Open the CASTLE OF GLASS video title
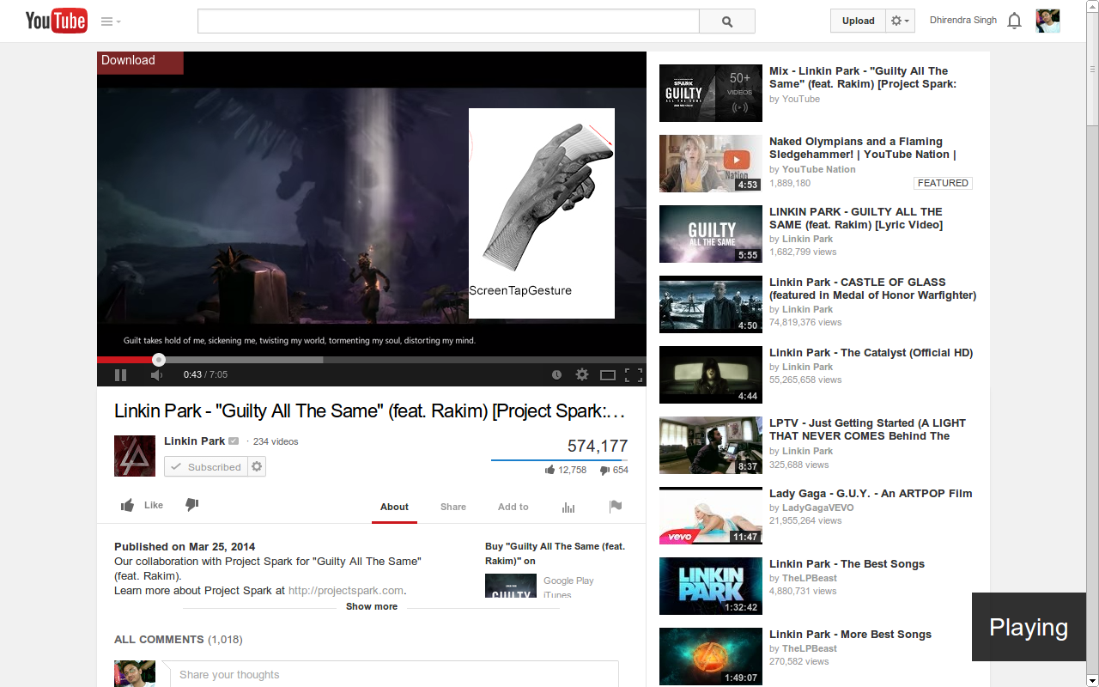Image resolution: width=1099 pixels, height=687 pixels. point(872,289)
